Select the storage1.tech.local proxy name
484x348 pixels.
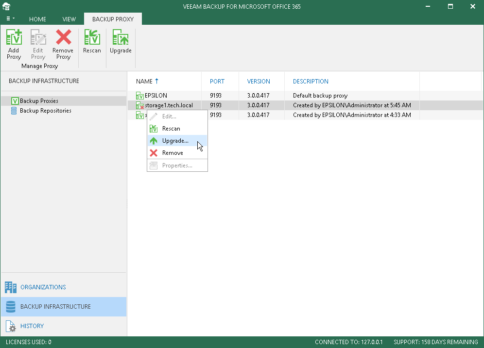tap(169, 105)
